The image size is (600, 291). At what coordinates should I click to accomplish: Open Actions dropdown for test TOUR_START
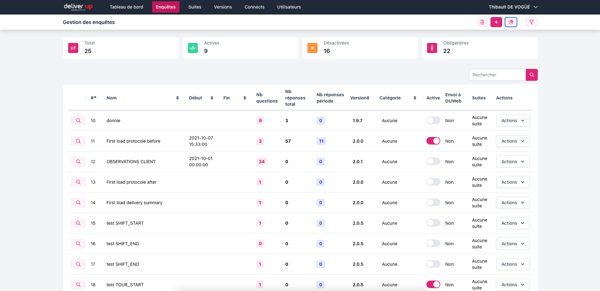click(x=513, y=285)
